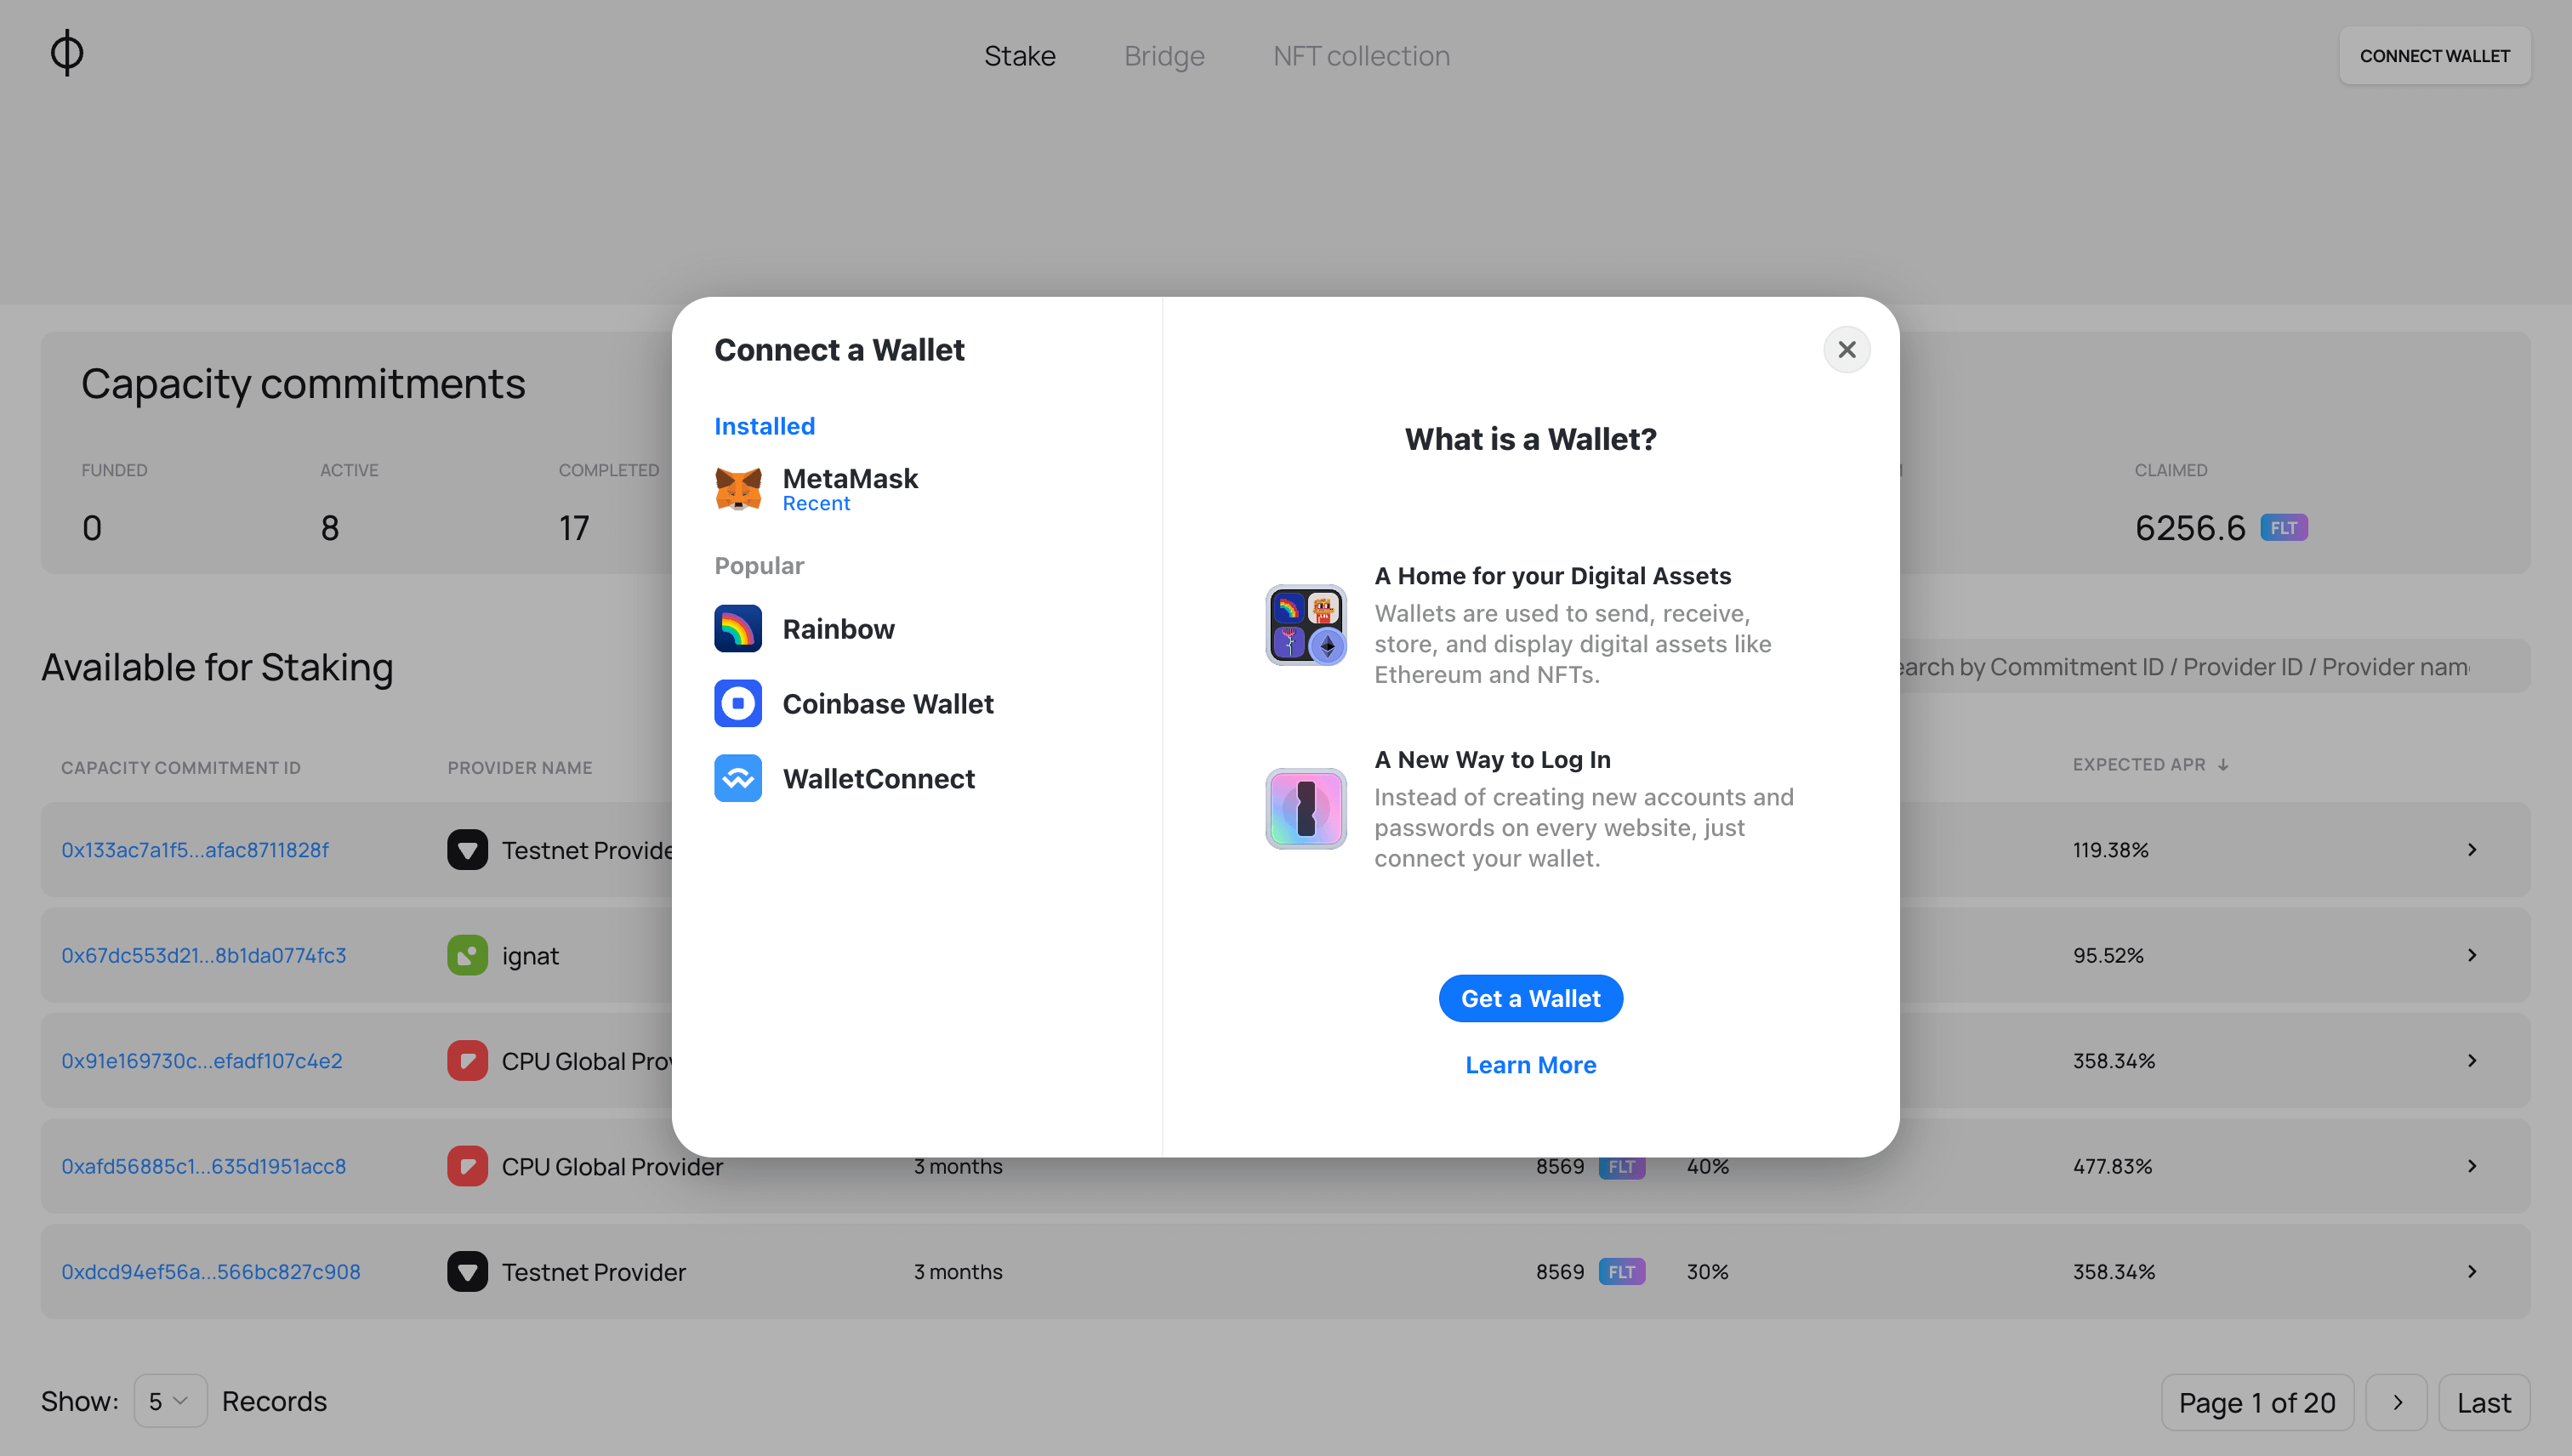This screenshot has height=1456, width=2572.
Task: Close the Connect a Wallet modal
Action: [1846, 348]
